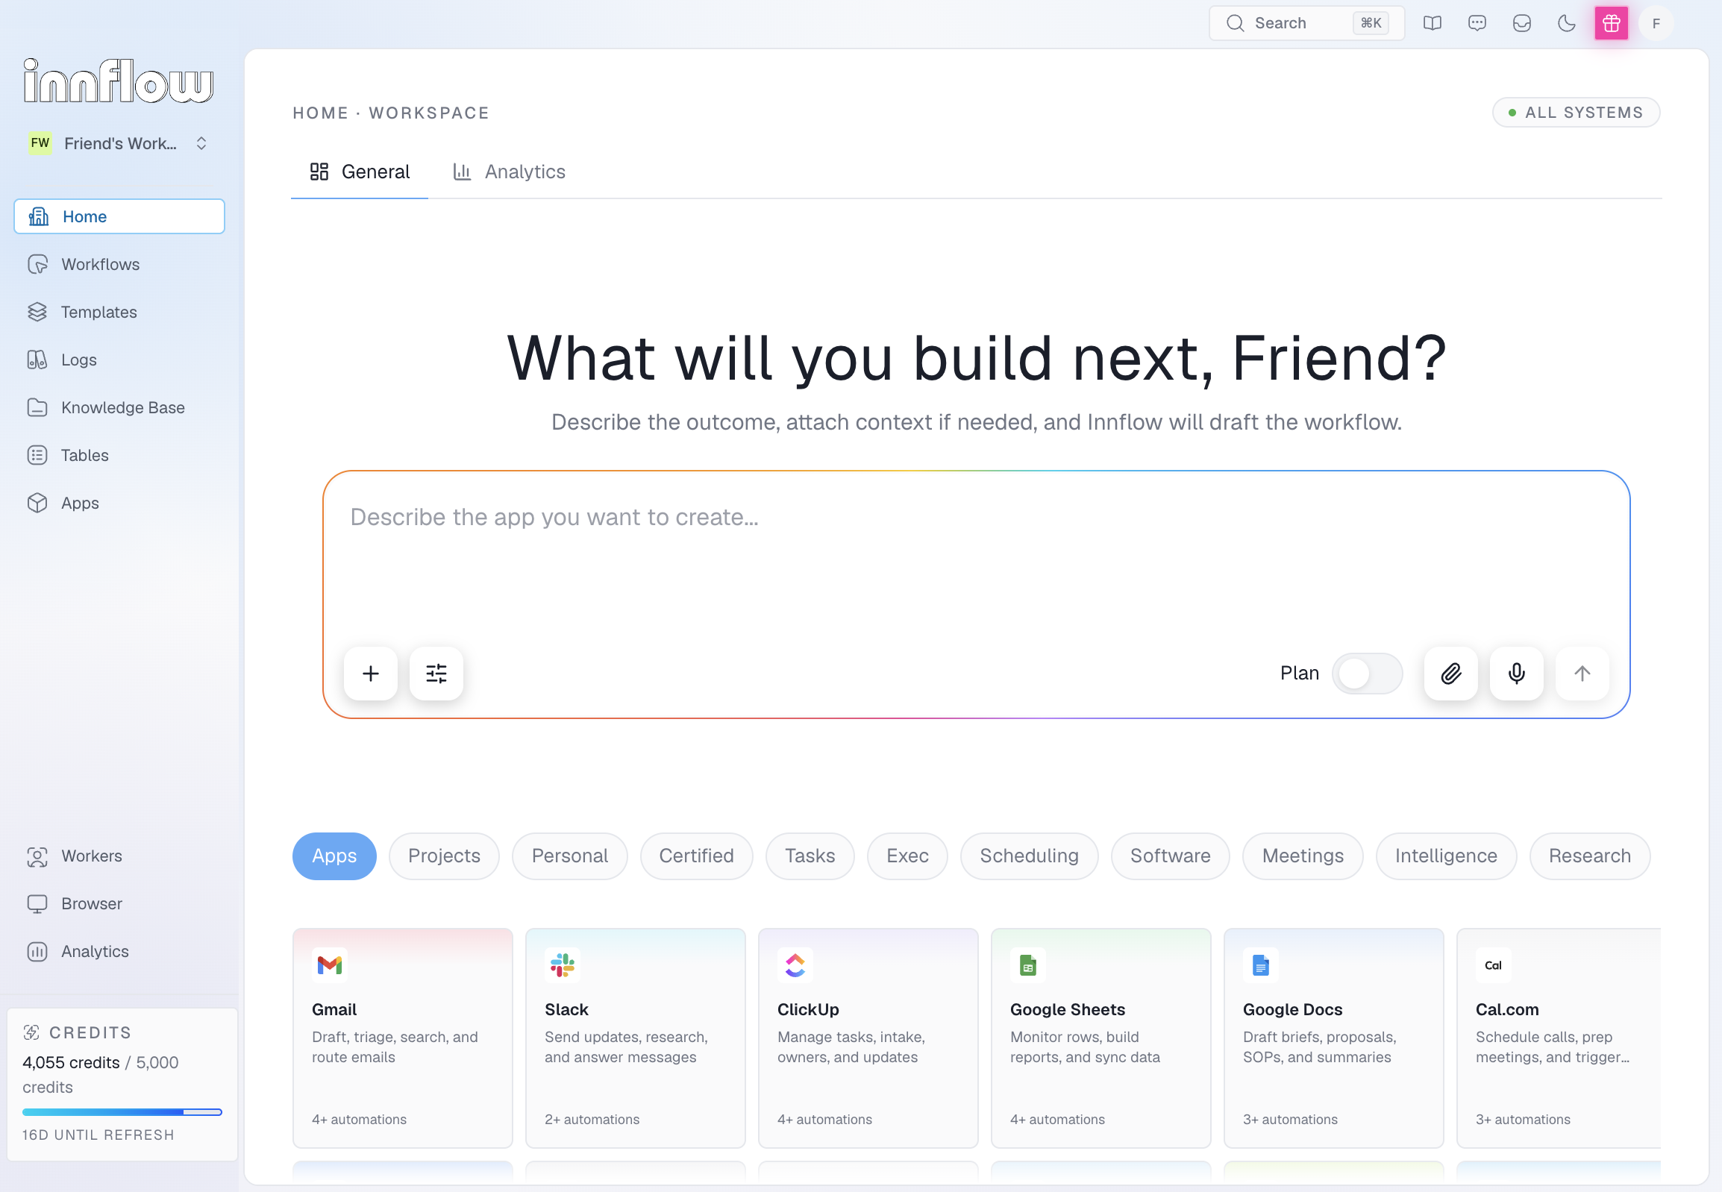Click the FW workspace badge
Screen dimensions: 1722x1192
[40, 143]
